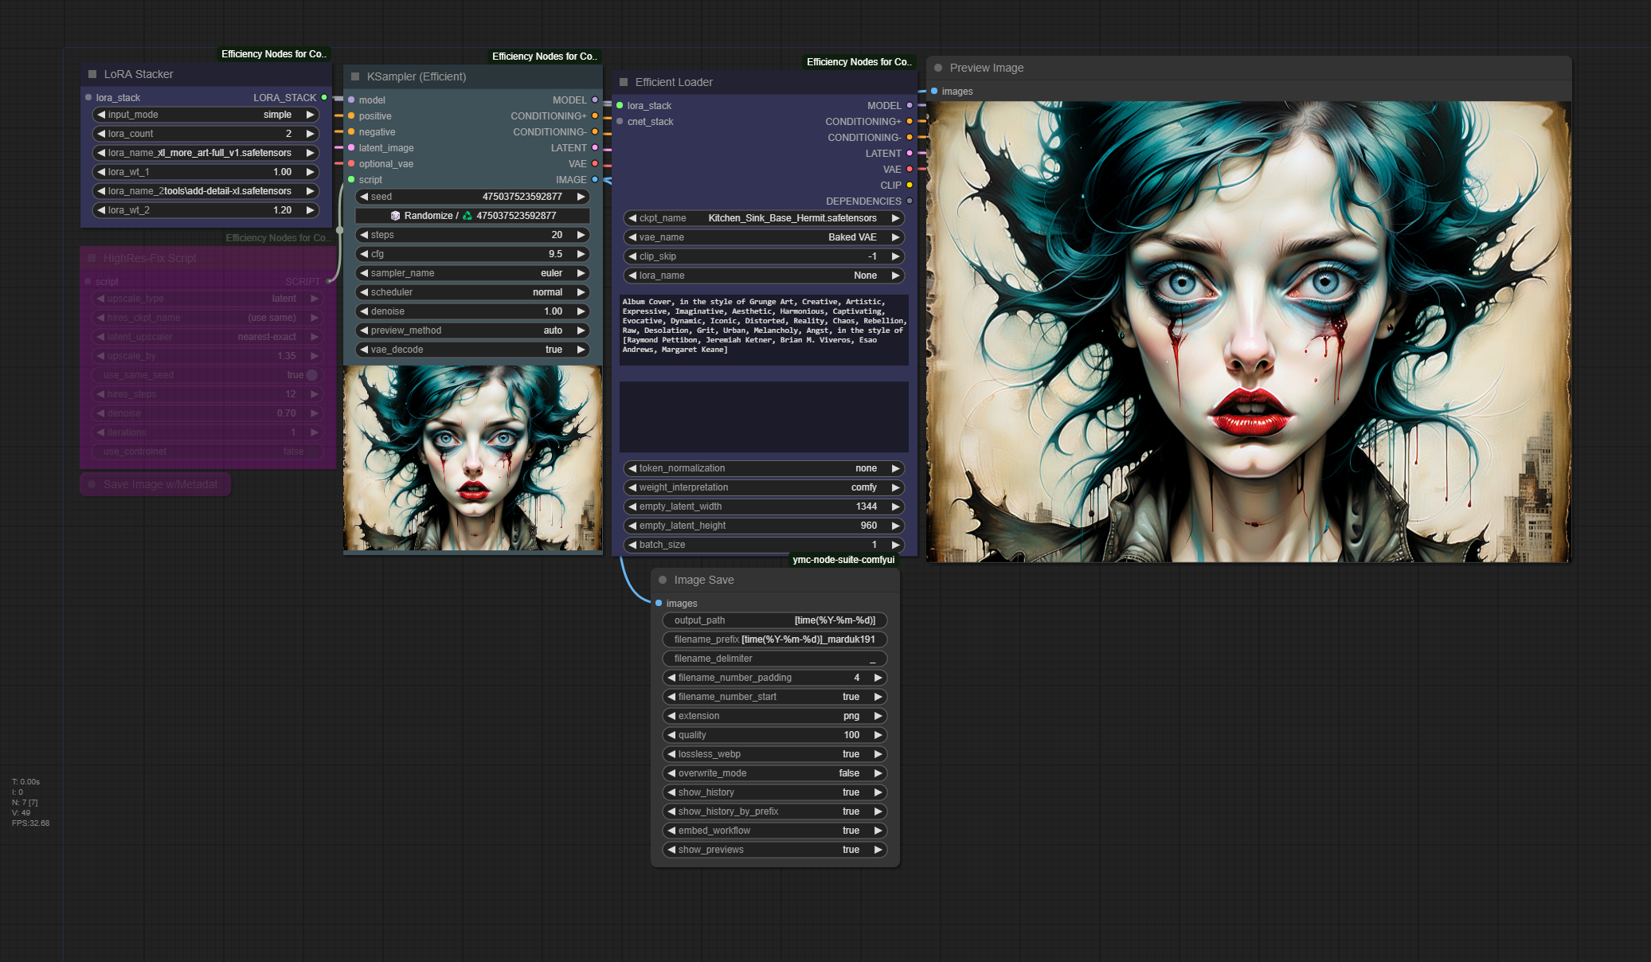
Task: Toggle overwrite_mode in Image Save
Action: click(x=775, y=773)
